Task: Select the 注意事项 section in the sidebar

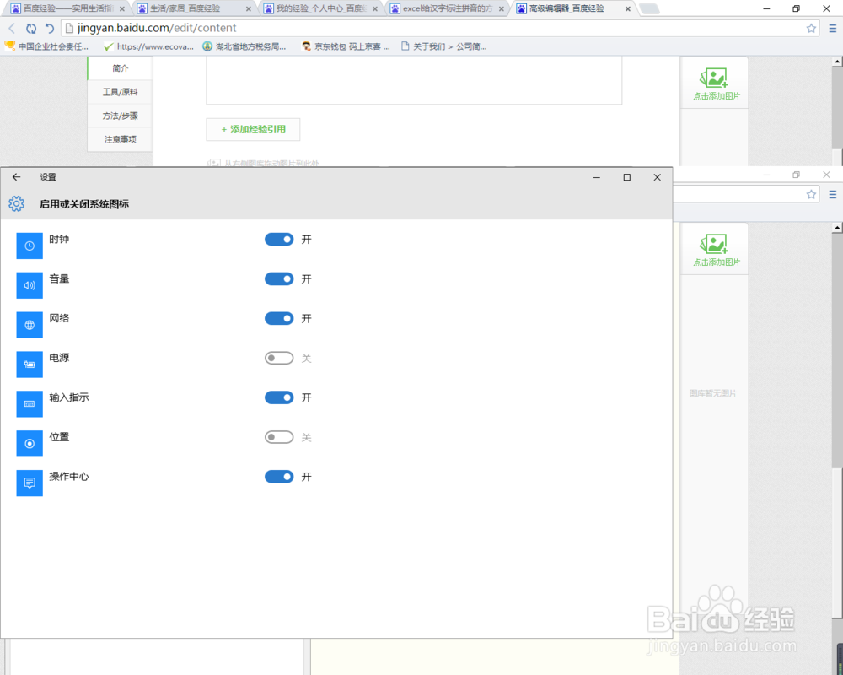Action: click(120, 139)
